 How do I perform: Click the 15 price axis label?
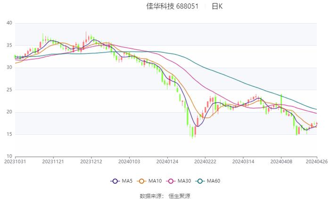pos(9,134)
